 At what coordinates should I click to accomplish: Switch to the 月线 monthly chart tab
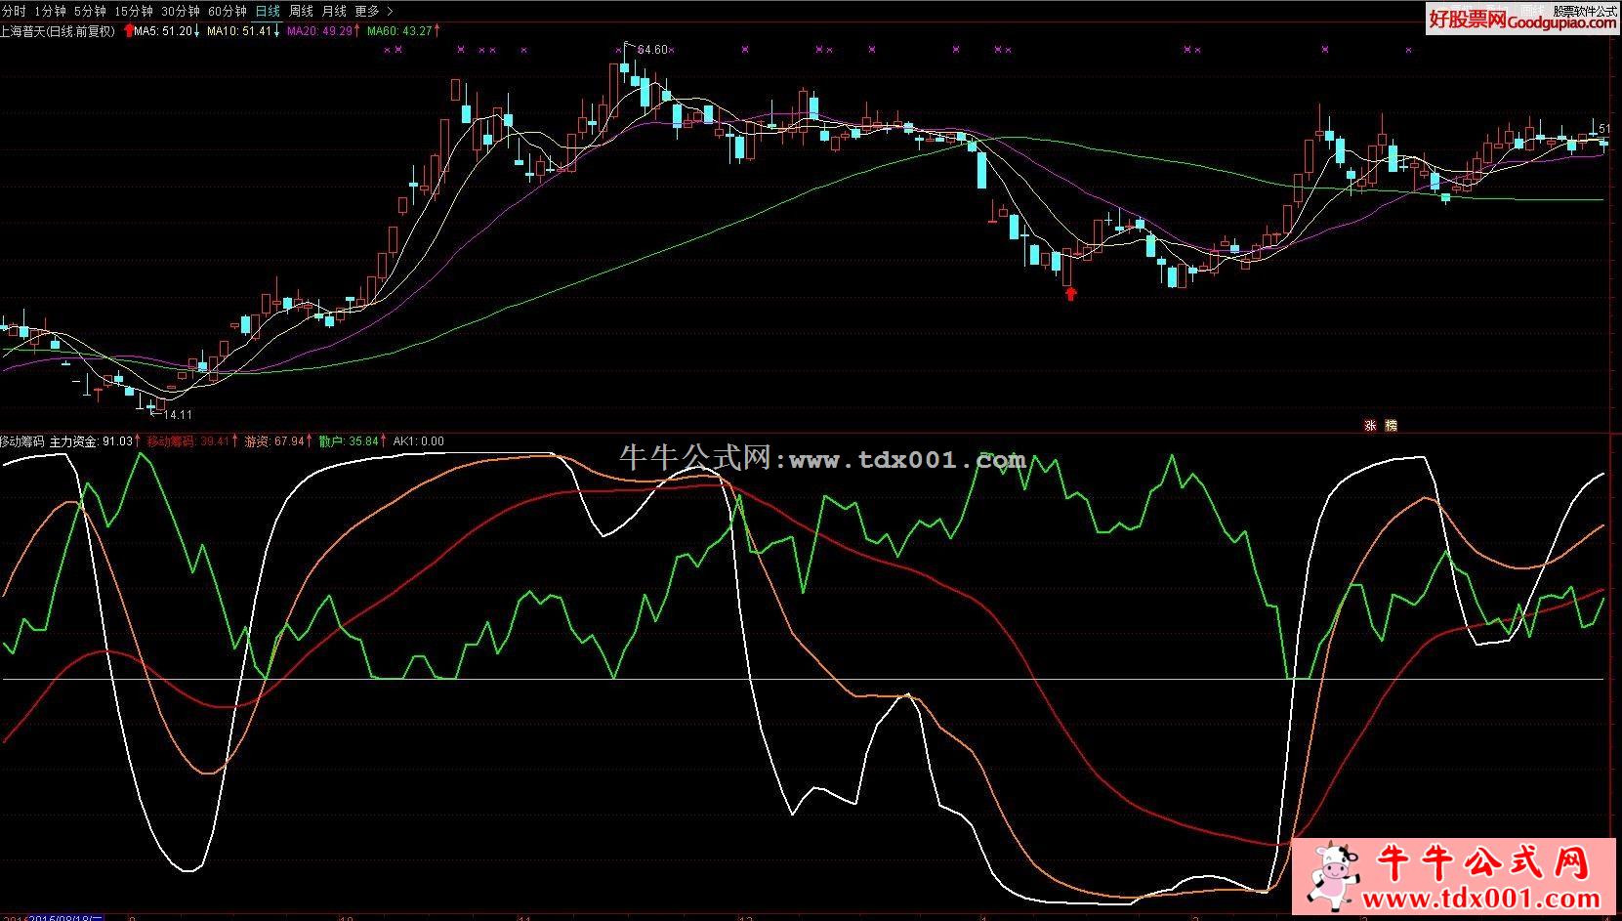[x=334, y=11]
